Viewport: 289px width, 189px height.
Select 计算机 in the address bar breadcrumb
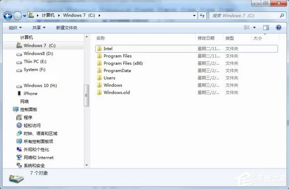click(48, 15)
